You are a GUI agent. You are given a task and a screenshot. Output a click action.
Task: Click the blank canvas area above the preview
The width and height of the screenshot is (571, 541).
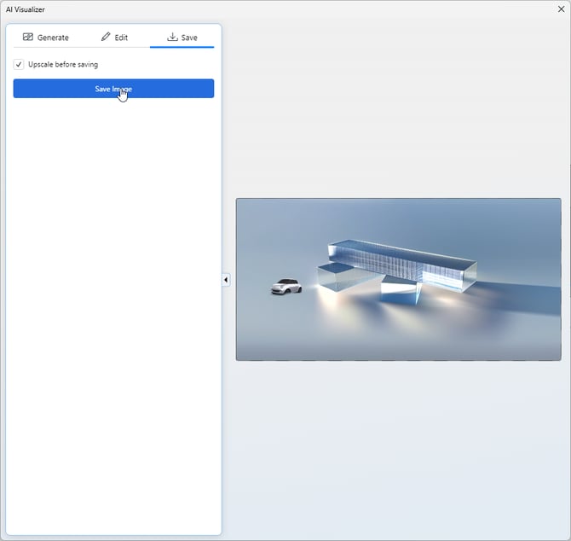pos(398,111)
